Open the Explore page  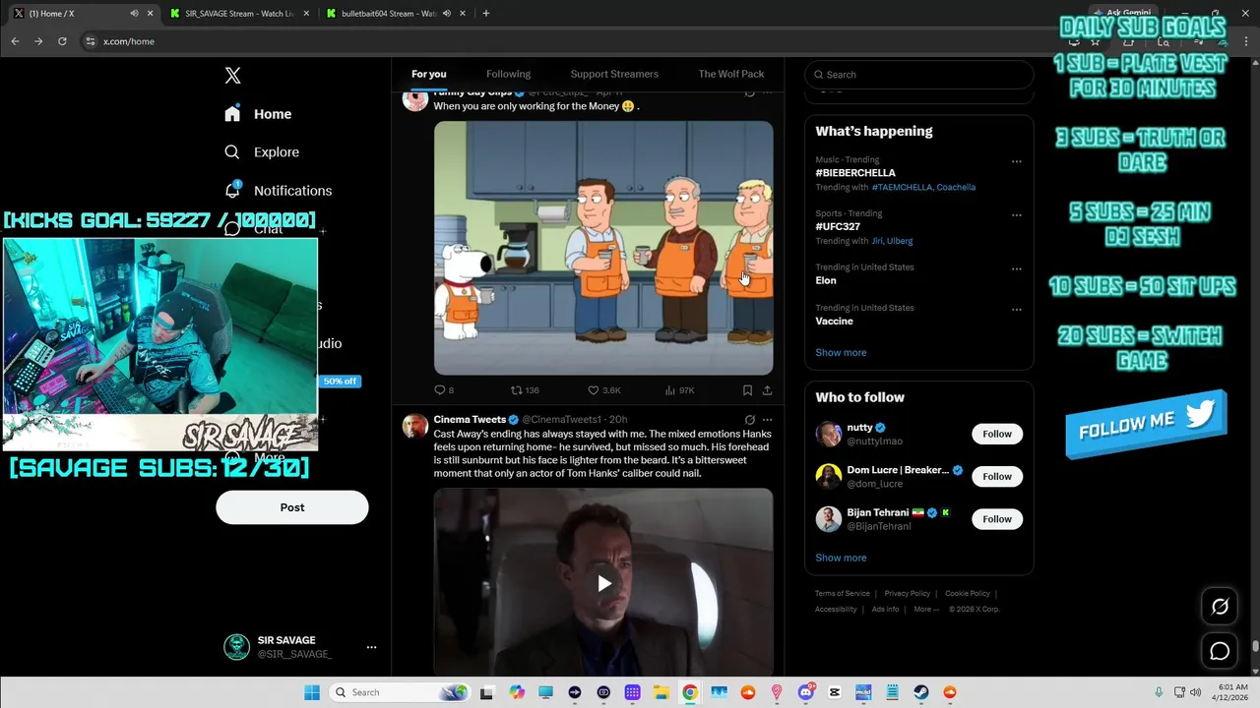pos(262,152)
